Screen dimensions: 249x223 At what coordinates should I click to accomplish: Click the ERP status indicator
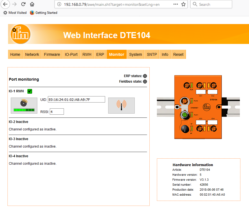coord(145,76)
